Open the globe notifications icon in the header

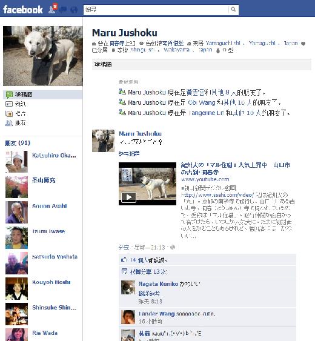pos(74,10)
